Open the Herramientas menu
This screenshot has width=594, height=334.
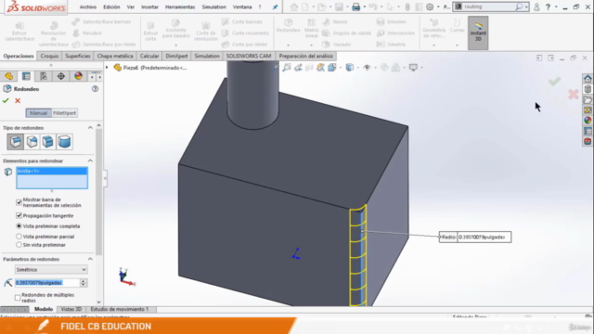180,6
